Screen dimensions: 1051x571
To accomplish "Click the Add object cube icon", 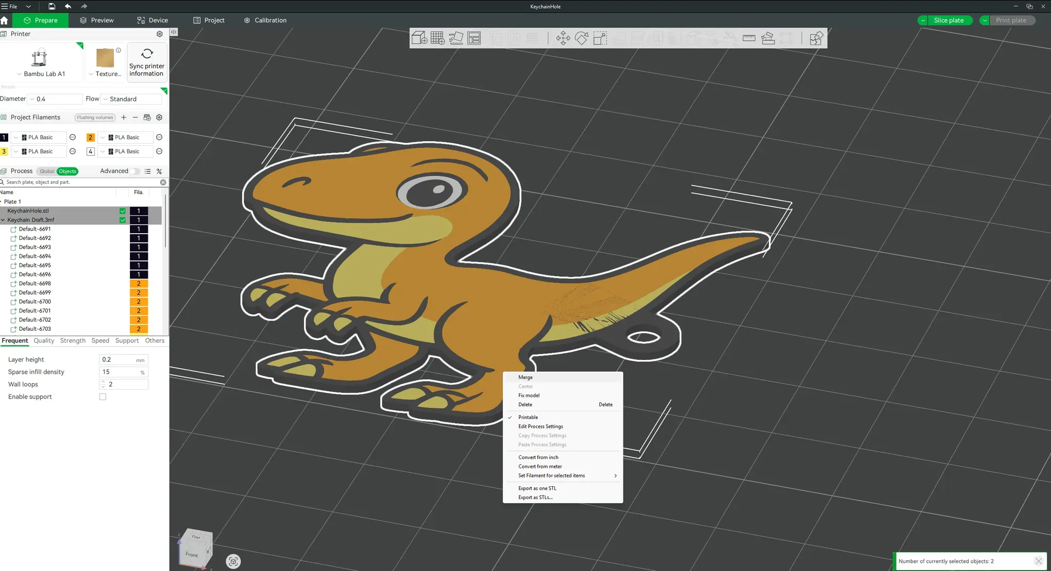I will pyautogui.click(x=419, y=38).
